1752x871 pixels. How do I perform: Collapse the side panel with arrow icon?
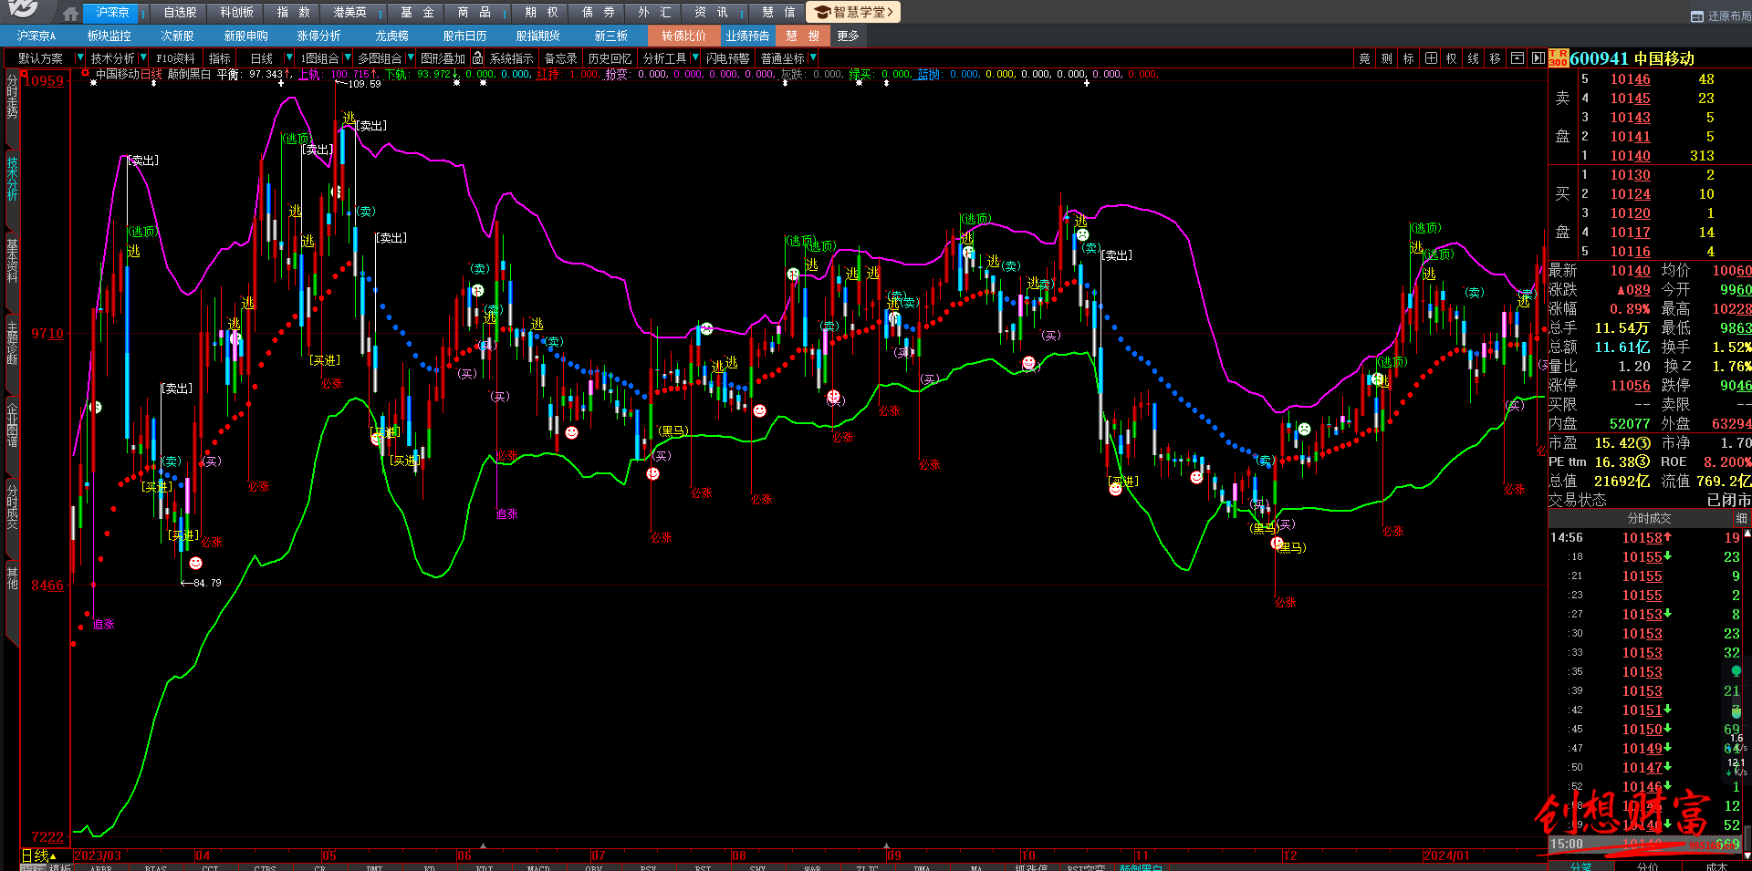tap(1538, 58)
